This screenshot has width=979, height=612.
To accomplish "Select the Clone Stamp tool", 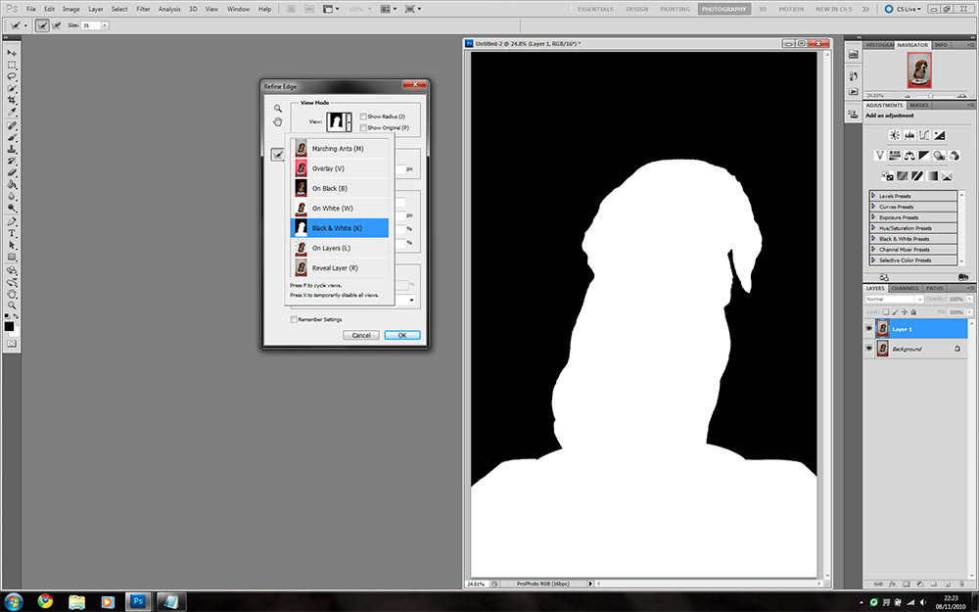I will pyautogui.click(x=11, y=149).
